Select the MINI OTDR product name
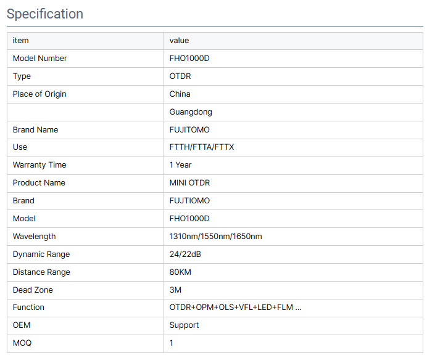The image size is (427, 358). point(189,183)
